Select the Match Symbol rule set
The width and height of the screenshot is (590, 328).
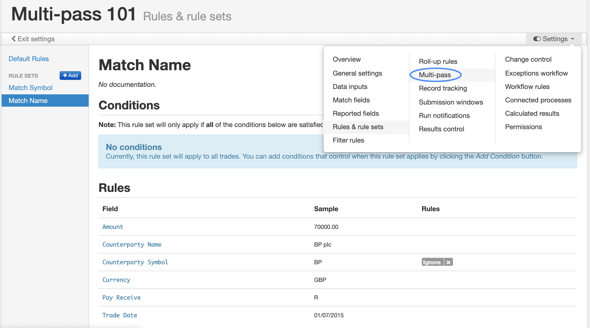tap(30, 88)
